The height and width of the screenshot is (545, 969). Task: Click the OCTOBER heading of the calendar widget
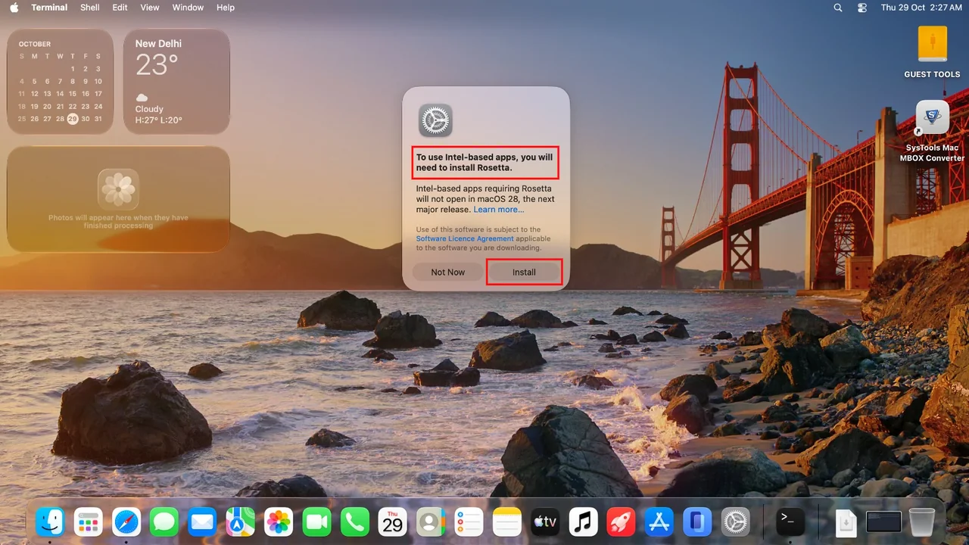pyautogui.click(x=35, y=44)
